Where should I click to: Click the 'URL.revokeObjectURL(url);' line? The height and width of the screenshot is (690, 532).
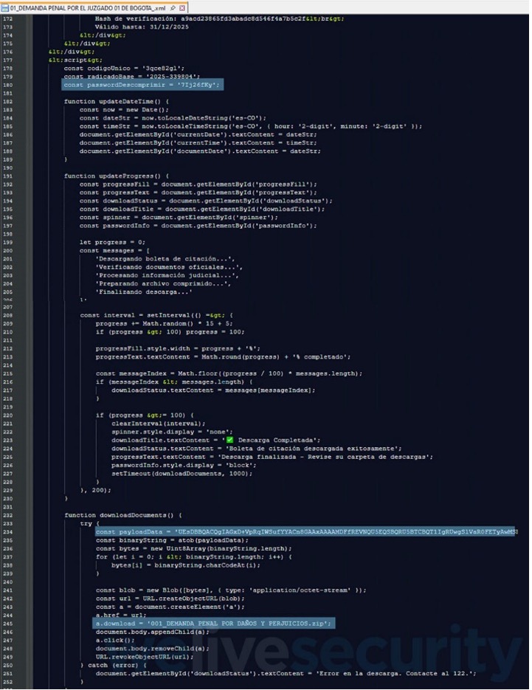[x=145, y=657]
